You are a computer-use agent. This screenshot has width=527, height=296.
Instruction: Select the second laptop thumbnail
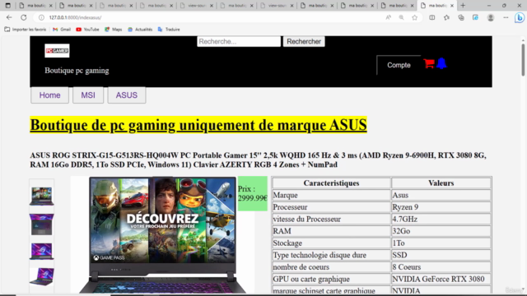tap(42, 224)
